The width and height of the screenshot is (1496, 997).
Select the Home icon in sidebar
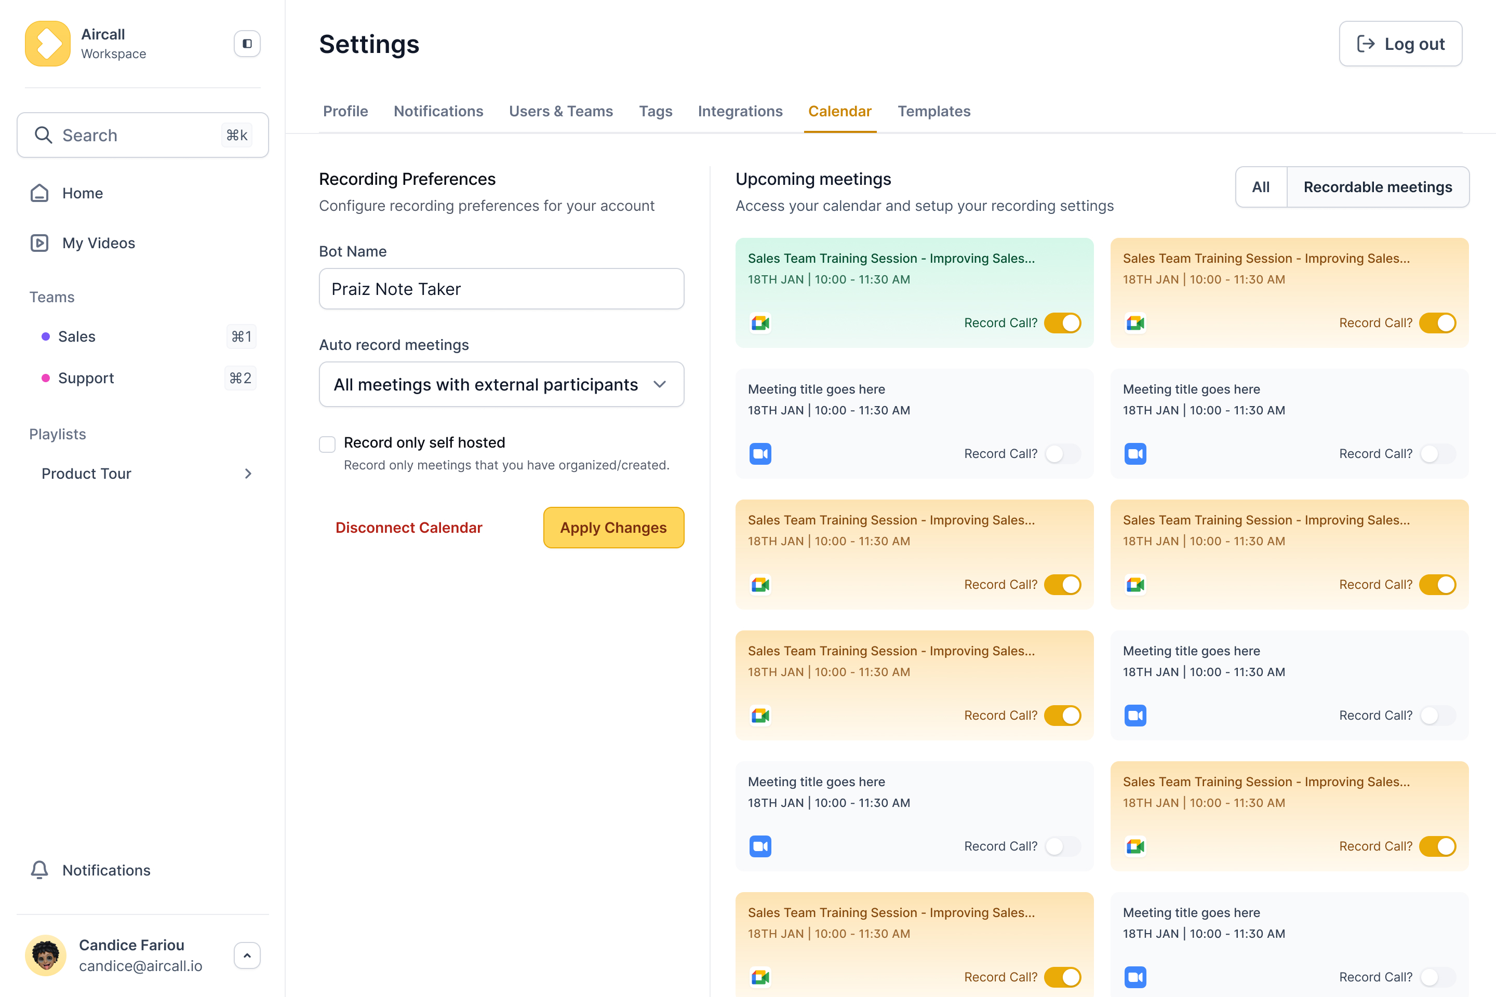(x=39, y=193)
